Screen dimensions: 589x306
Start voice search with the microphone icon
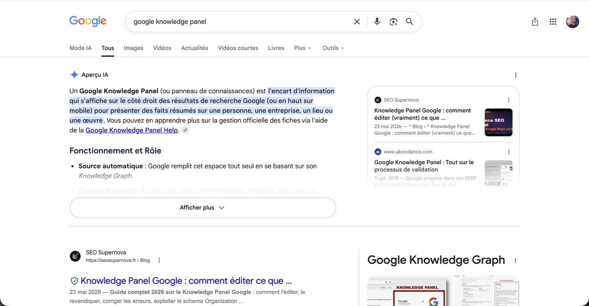click(377, 21)
